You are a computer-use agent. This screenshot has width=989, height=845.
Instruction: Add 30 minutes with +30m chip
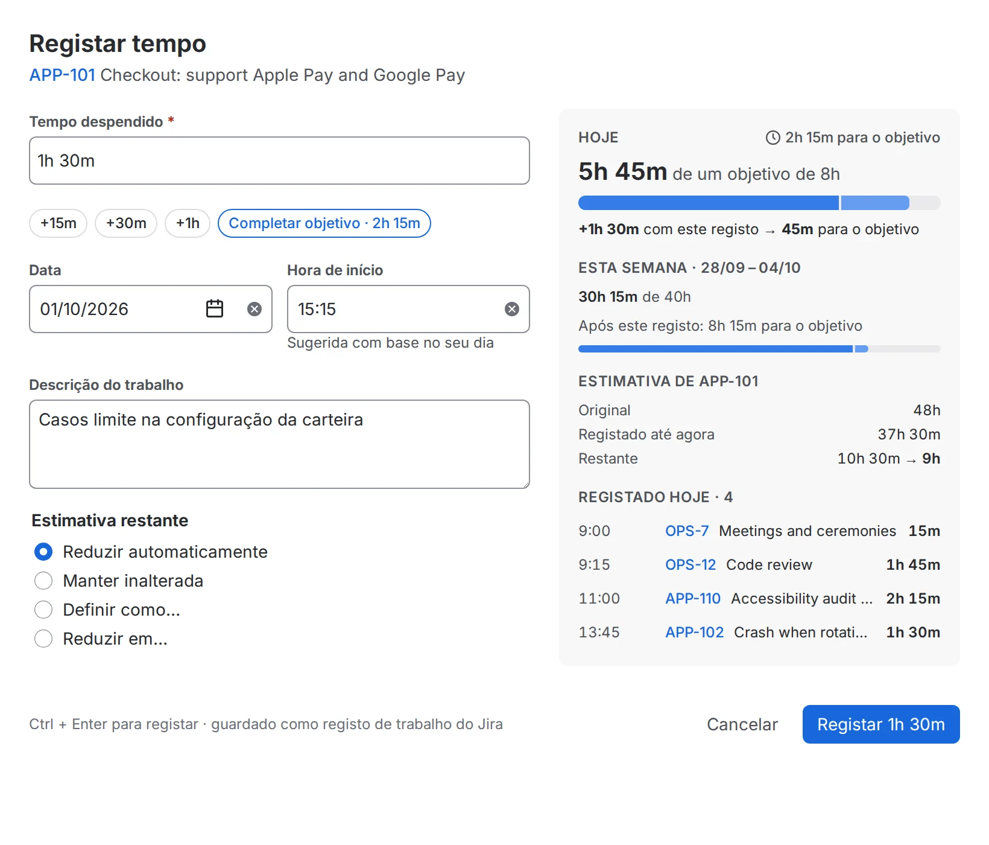tap(126, 223)
